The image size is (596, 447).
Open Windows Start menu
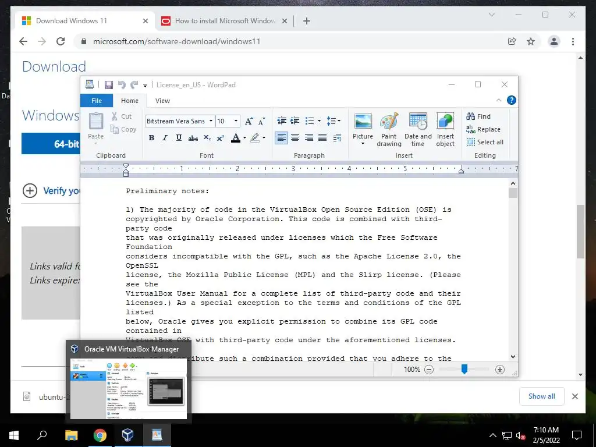pyautogui.click(x=14, y=435)
